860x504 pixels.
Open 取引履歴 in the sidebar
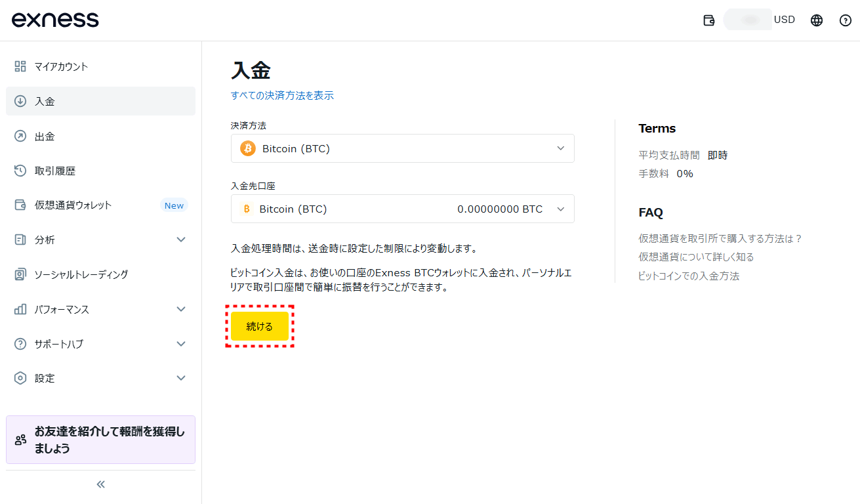click(x=100, y=171)
